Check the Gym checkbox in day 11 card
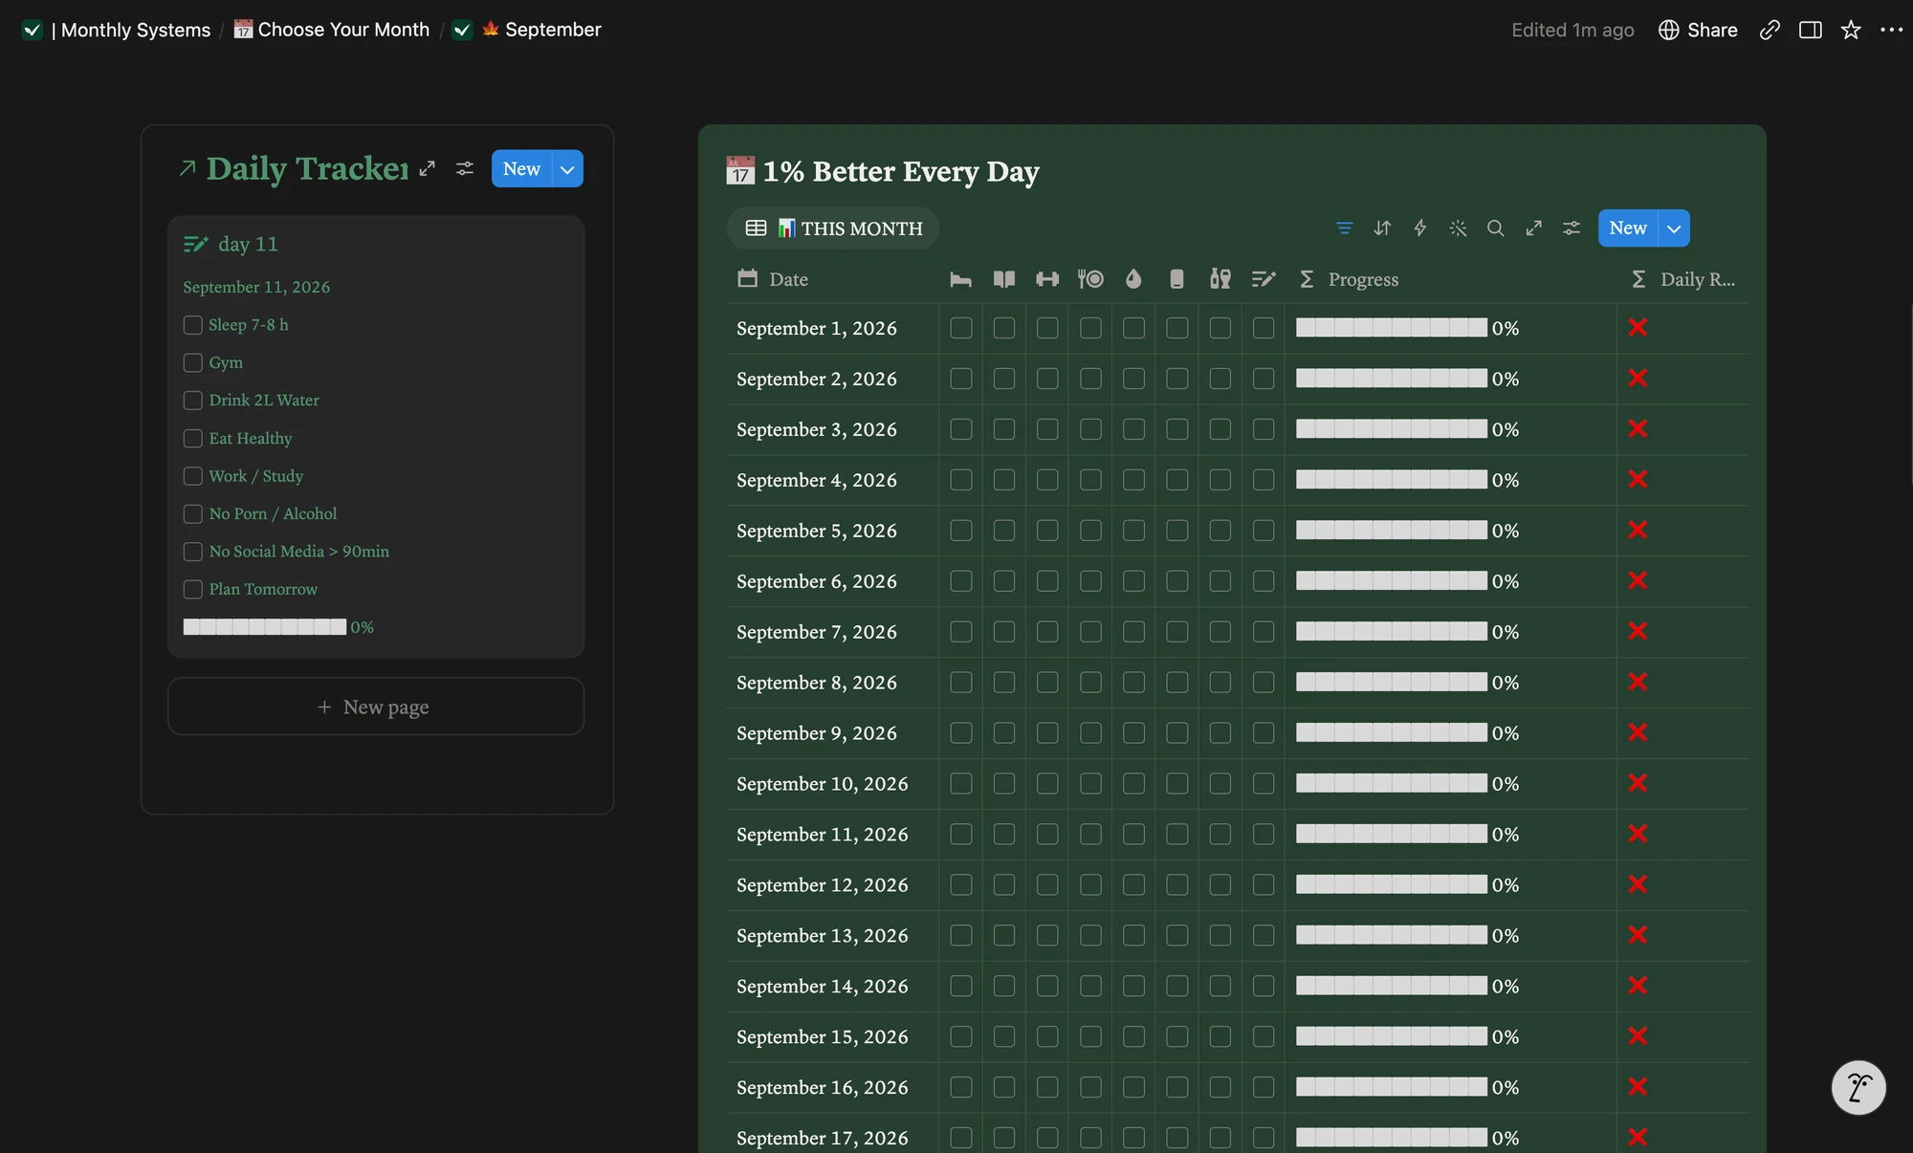 click(x=193, y=363)
